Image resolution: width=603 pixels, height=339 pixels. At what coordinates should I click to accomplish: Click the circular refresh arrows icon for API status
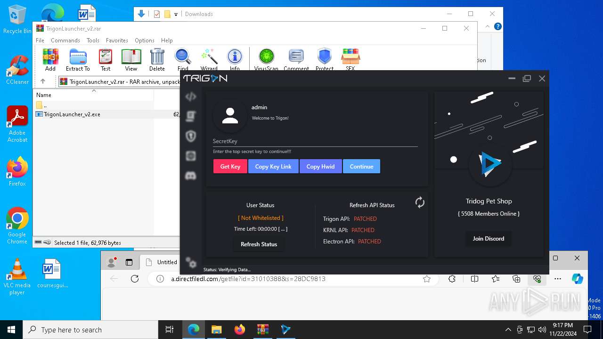coord(420,202)
